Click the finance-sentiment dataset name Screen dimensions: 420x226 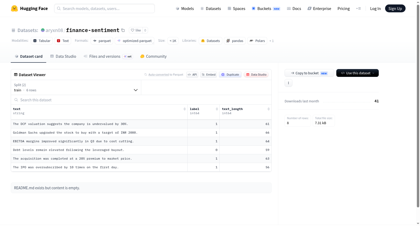[x=93, y=30]
